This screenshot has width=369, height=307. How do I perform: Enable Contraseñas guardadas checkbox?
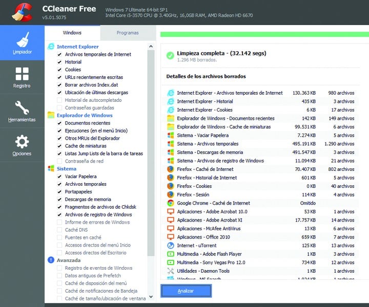[59, 107]
